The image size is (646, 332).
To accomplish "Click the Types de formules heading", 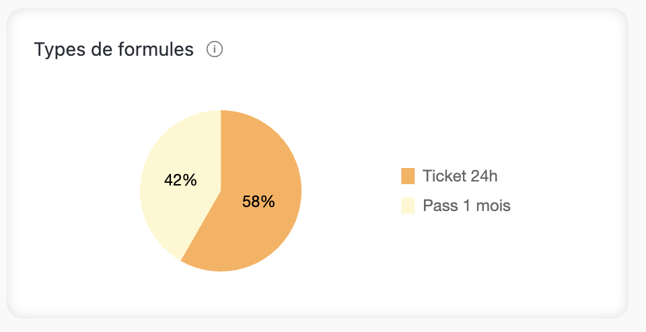I will pyautogui.click(x=114, y=50).
